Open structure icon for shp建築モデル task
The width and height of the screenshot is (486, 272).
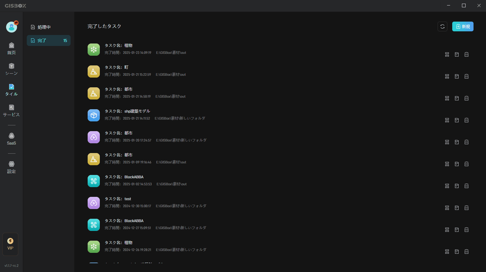[447, 120]
